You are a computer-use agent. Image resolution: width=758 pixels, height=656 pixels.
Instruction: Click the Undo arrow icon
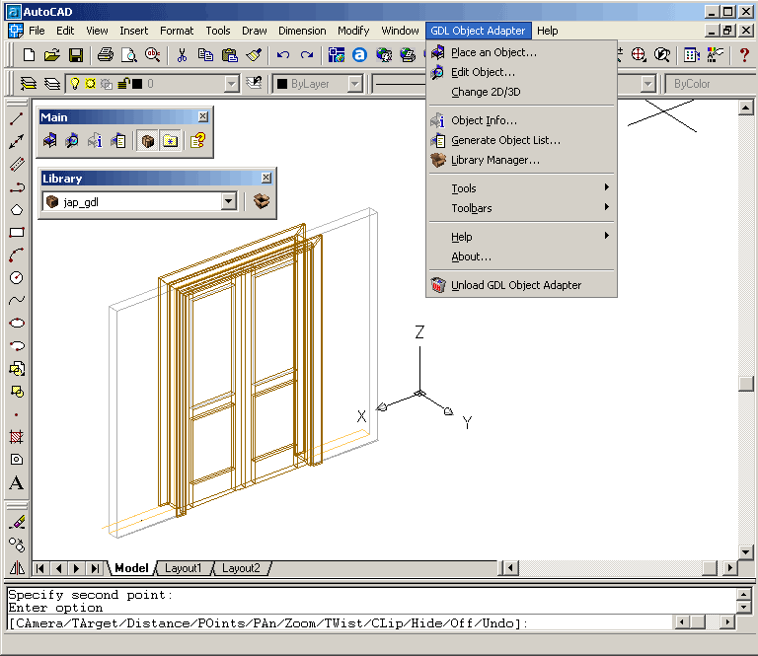(x=283, y=55)
